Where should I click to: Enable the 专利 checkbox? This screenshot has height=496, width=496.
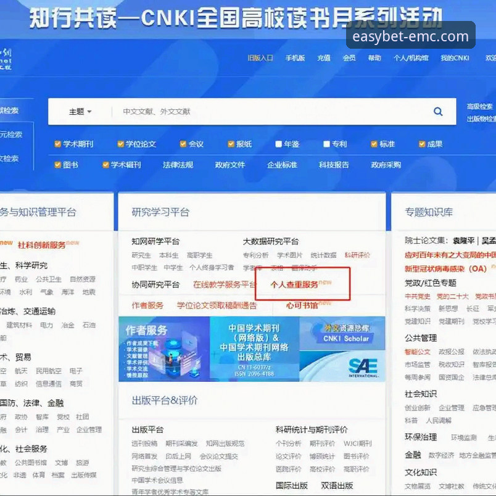click(x=325, y=143)
